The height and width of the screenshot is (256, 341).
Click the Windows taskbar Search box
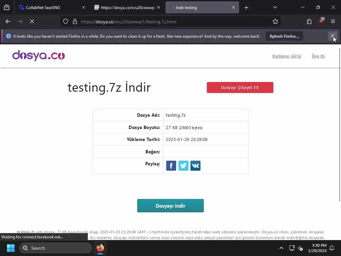[x=56, y=248]
